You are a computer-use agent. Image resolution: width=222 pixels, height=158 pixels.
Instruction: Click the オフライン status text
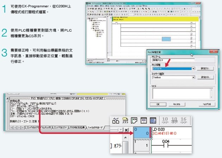click(118, 146)
